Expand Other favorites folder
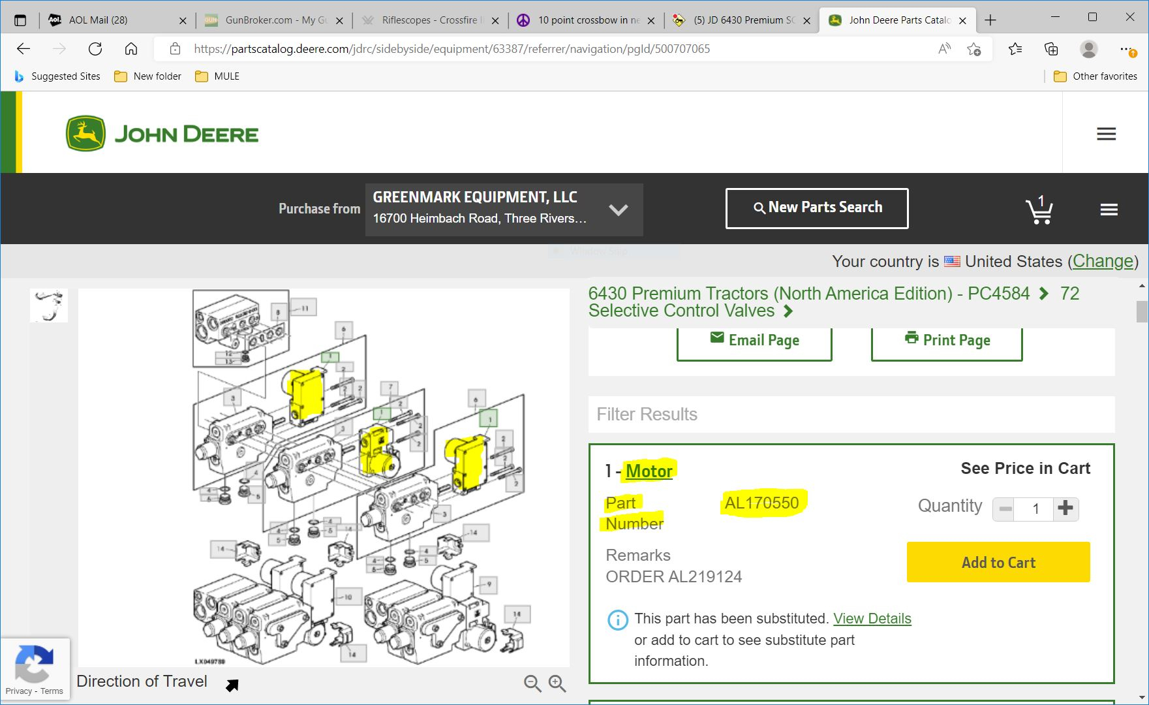The height and width of the screenshot is (705, 1149). (1096, 76)
